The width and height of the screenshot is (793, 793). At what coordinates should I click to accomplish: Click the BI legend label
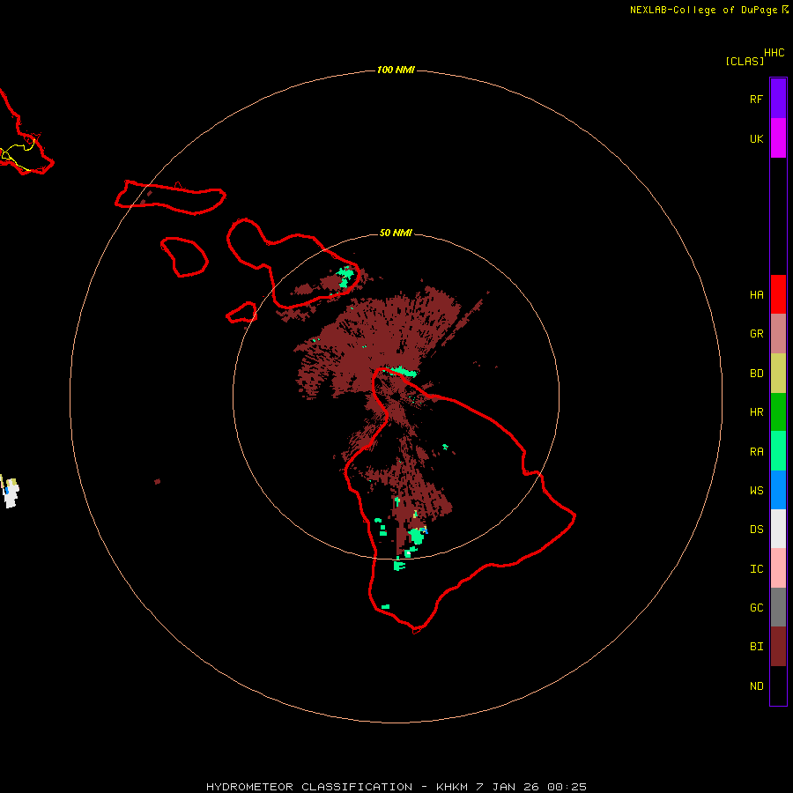pyautogui.click(x=756, y=647)
